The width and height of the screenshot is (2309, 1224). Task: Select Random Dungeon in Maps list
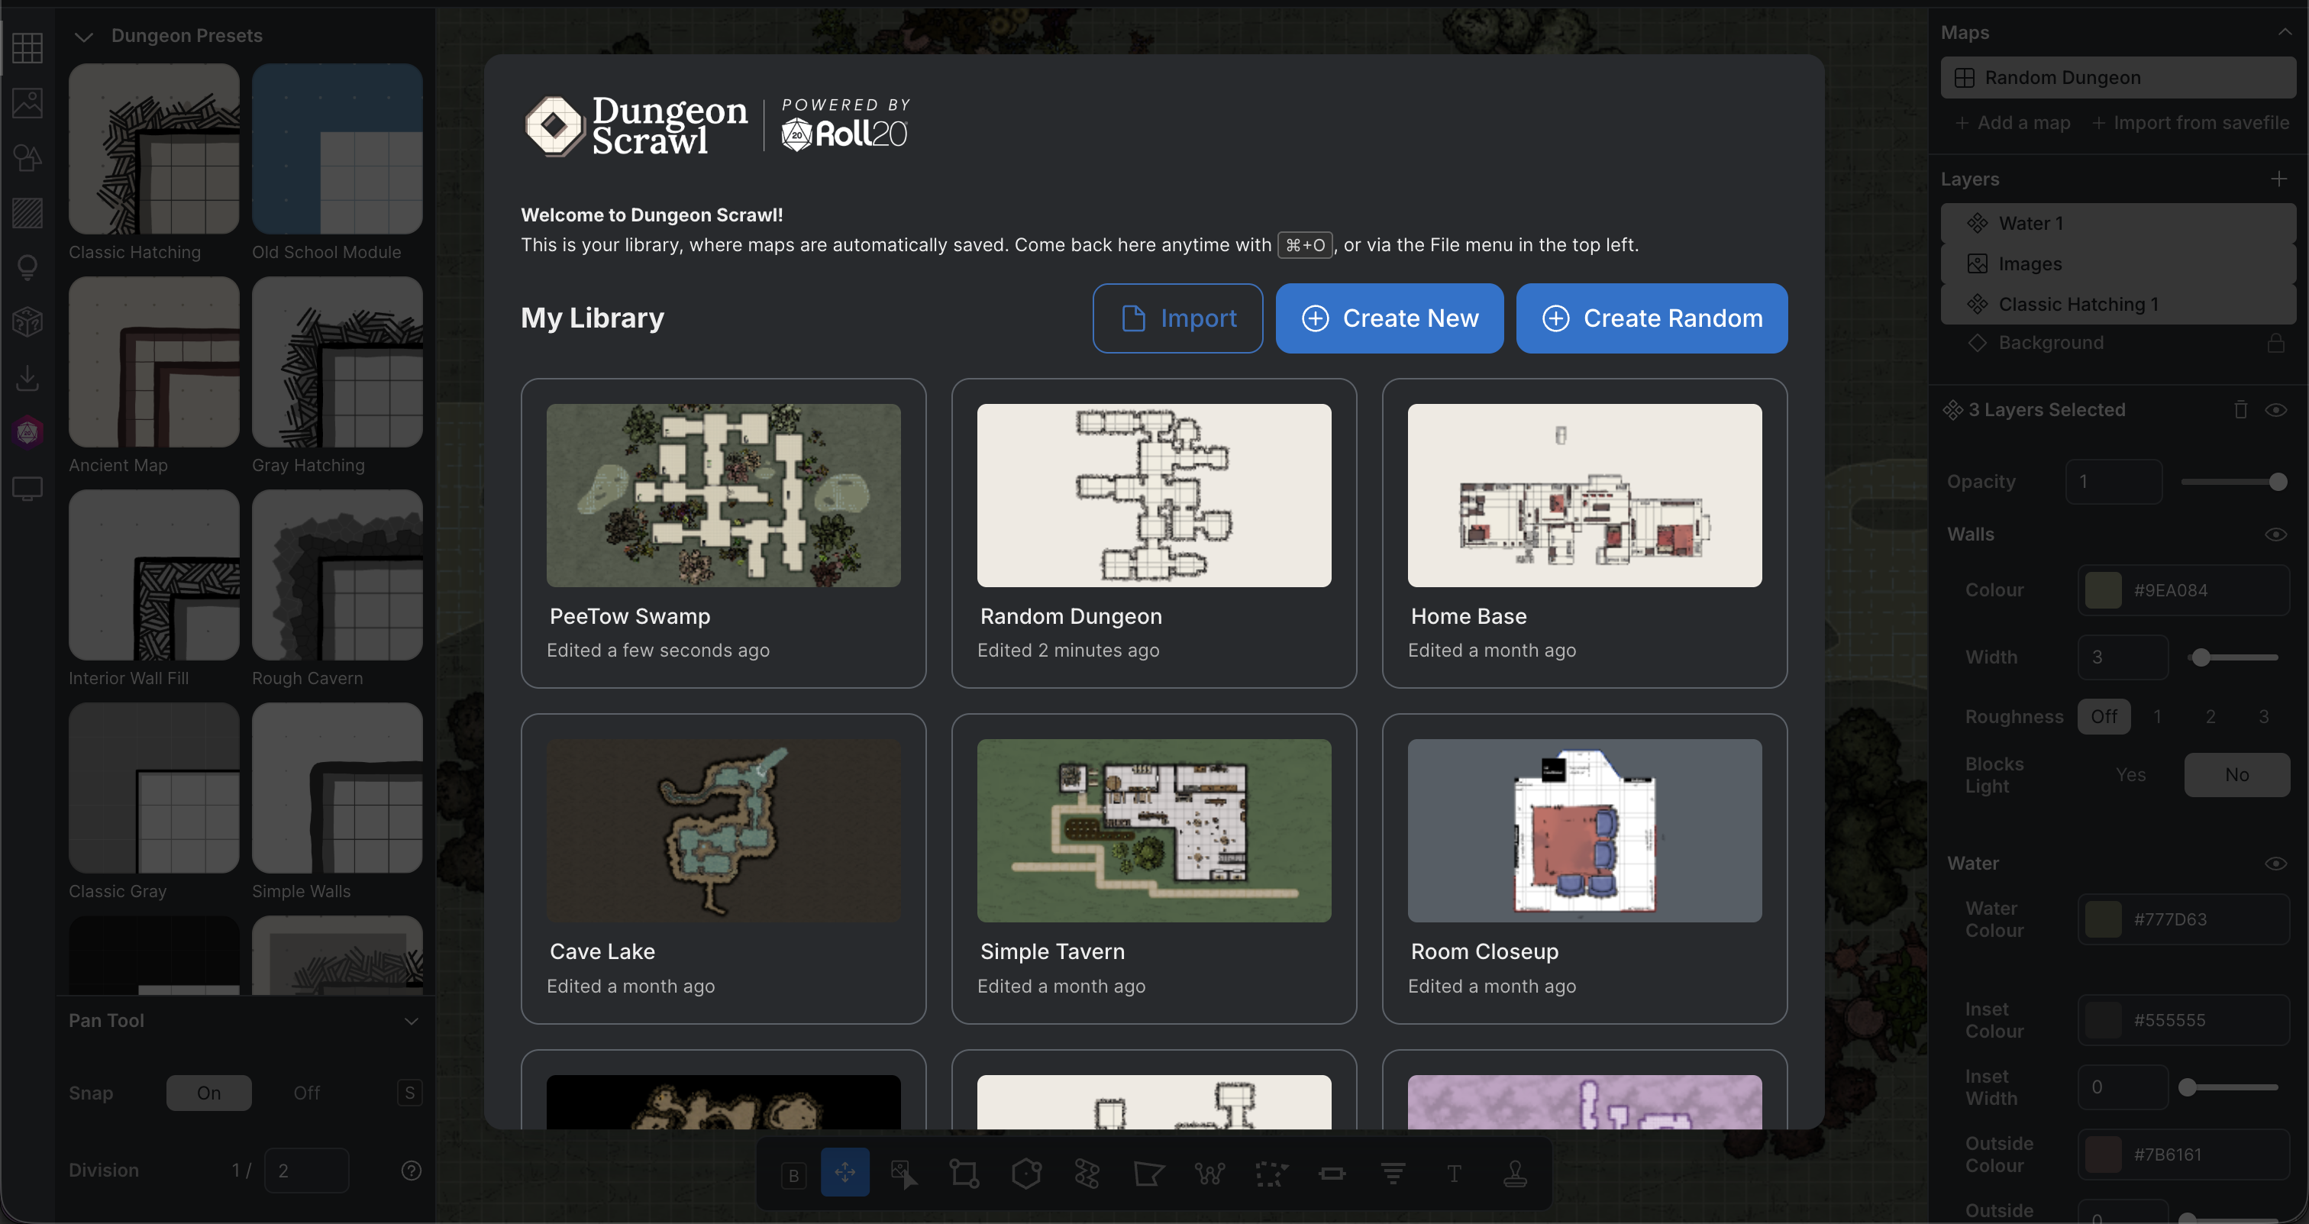tap(2118, 77)
